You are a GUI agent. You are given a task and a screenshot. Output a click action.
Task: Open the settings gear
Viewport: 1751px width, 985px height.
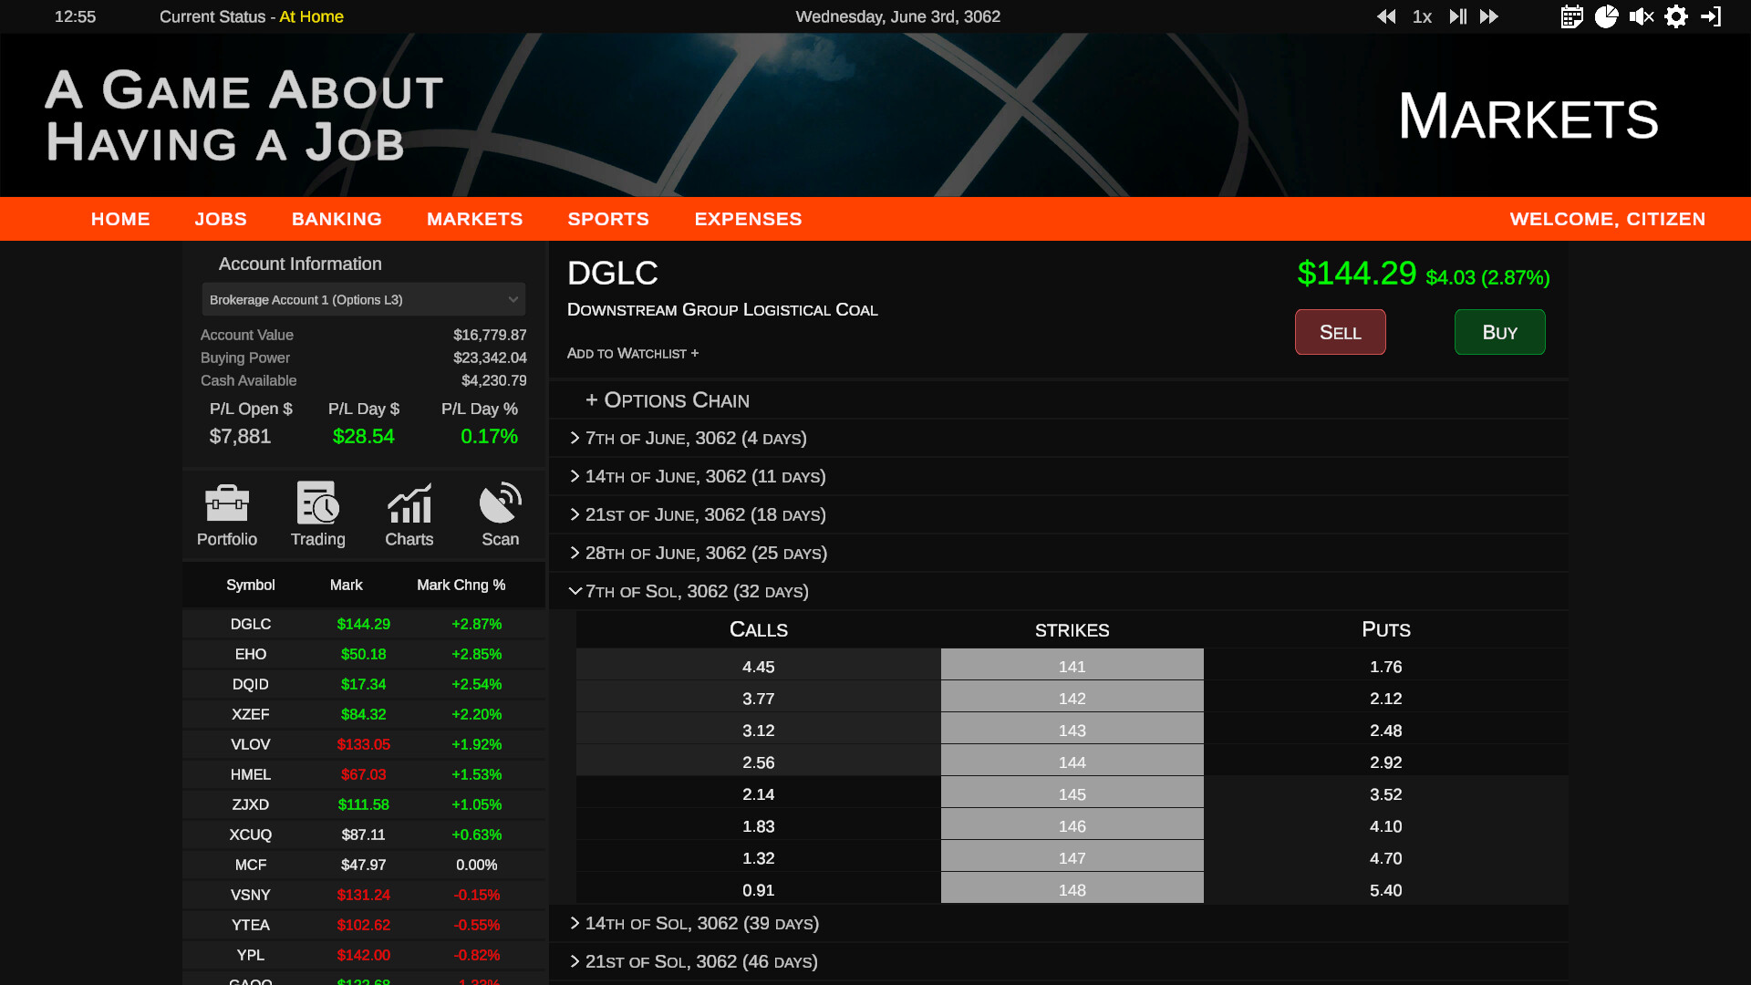1676,16
